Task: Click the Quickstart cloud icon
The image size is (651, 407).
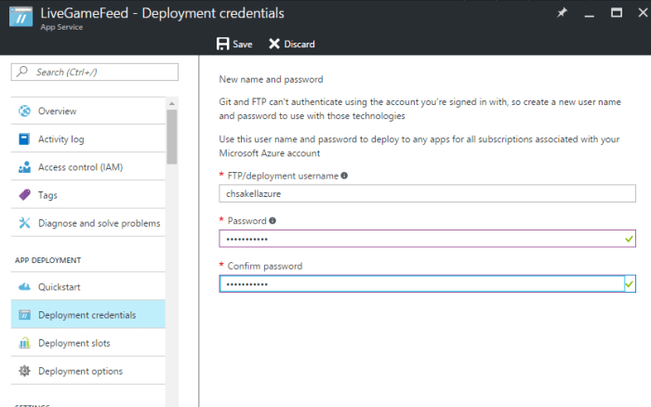Action: pos(24,287)
